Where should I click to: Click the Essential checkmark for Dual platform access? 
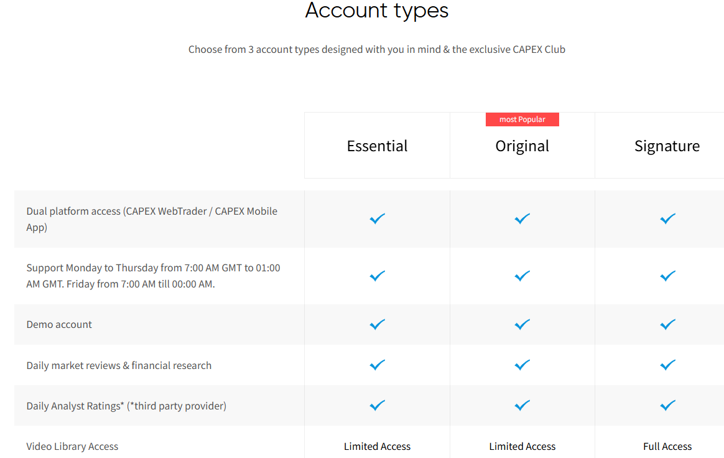pos(377,218)
